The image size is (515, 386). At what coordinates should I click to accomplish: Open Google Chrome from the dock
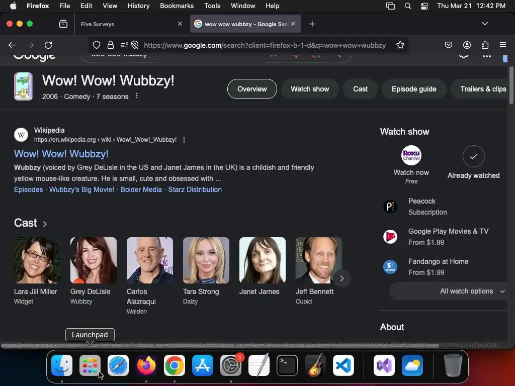(x=175, y=365)
